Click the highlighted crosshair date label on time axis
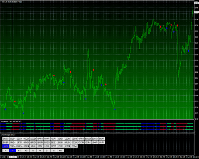 tap(13, 157)
